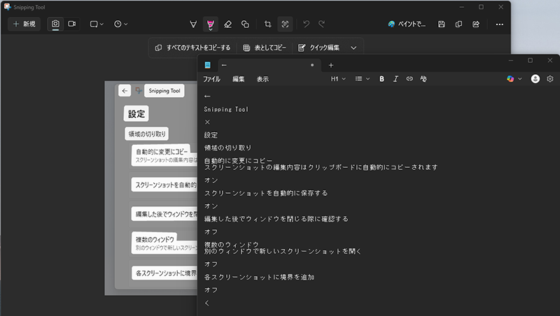The height and width of the screenshot is (316, 560).
Task: Click the back arrow in captured settings image
Action: click(x=125, y=91)
